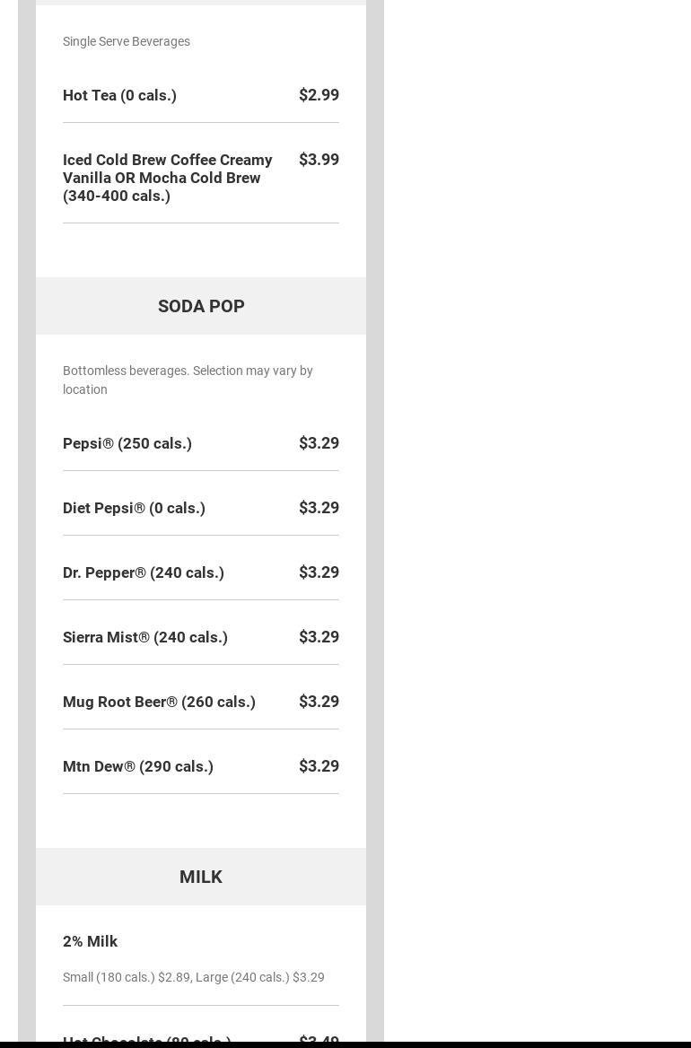Select the SODA POP section header
The height and width of the screenshot is (1048, 691).
click(x=201, y=306)
